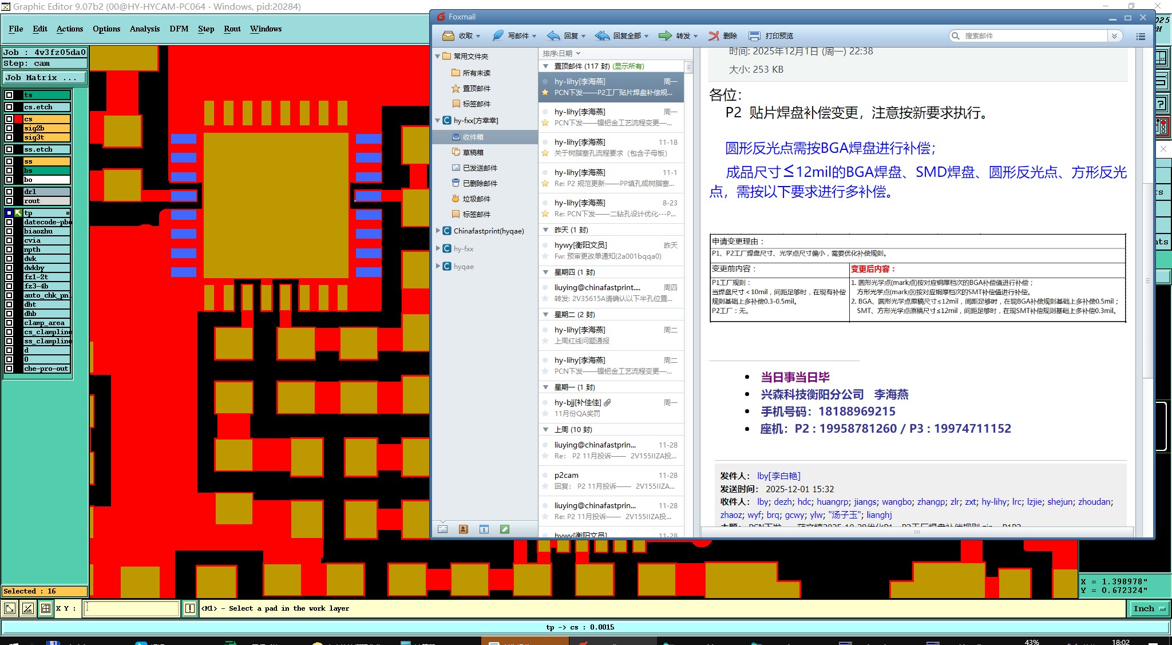The height and width of the screenshot is (645, 1172).
Task: Click the red color swatch of cs layer
Action: coord(18,119)
